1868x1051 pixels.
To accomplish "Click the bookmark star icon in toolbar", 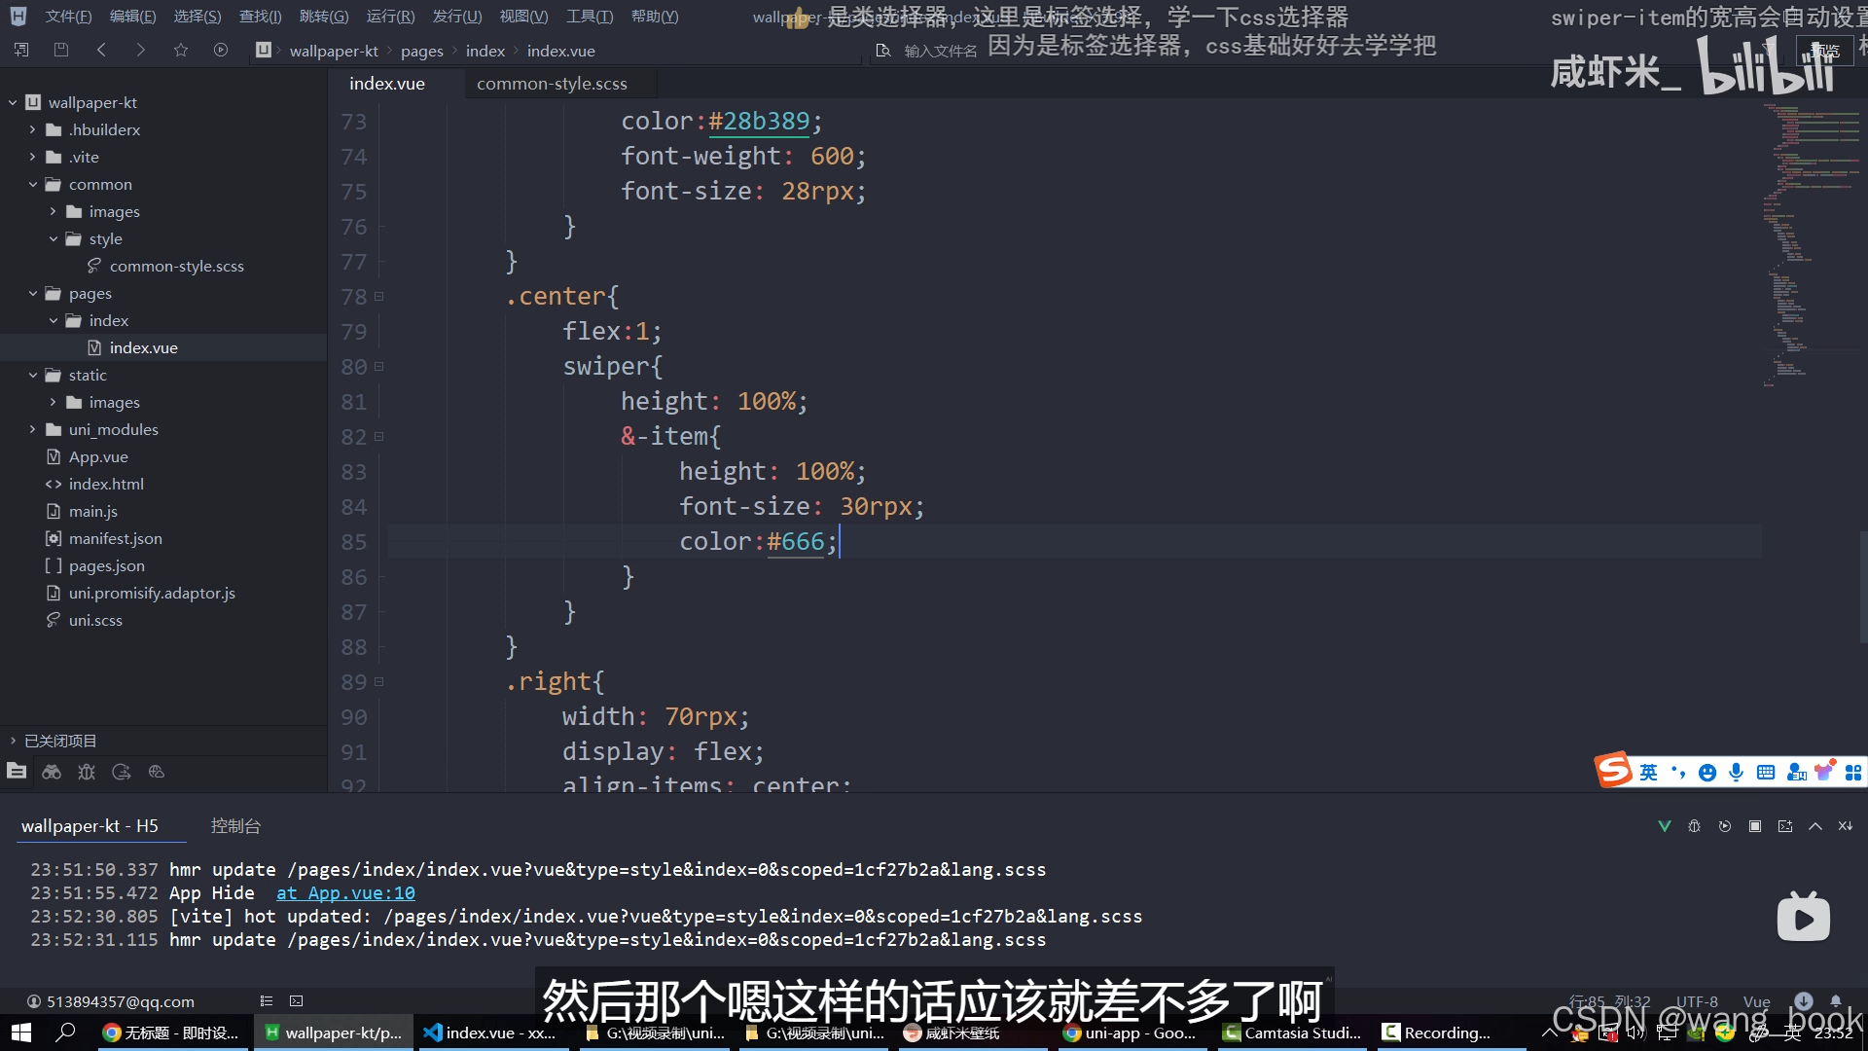I will [181, 50].
